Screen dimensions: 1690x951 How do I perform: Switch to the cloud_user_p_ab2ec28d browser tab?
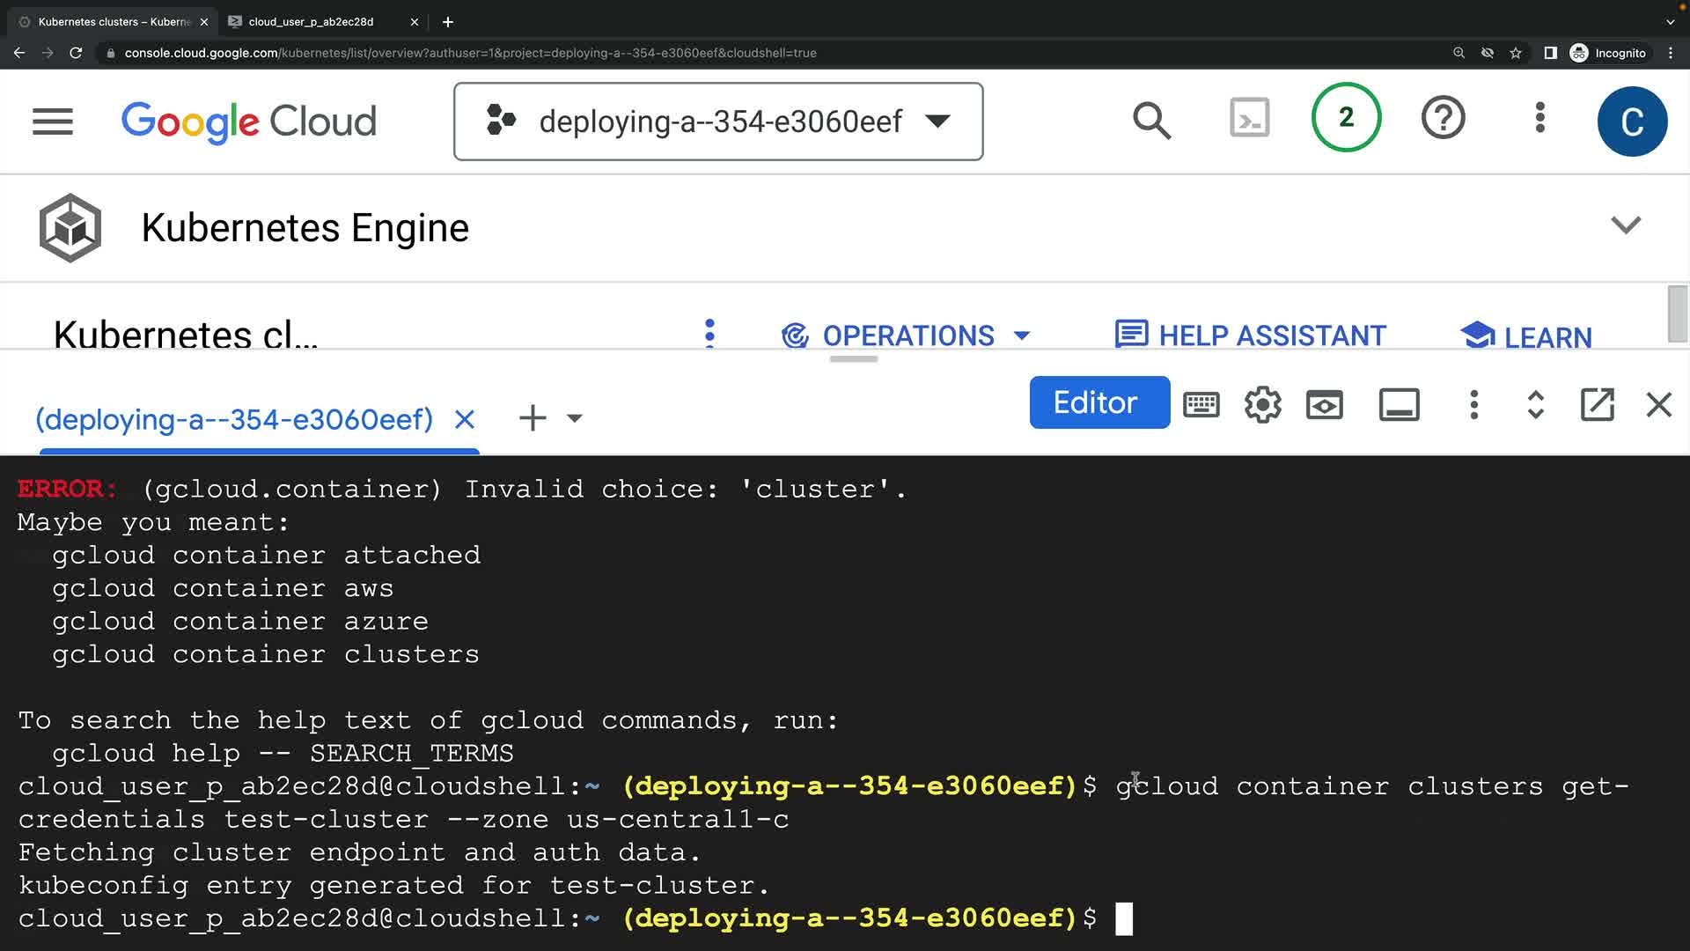311,21
